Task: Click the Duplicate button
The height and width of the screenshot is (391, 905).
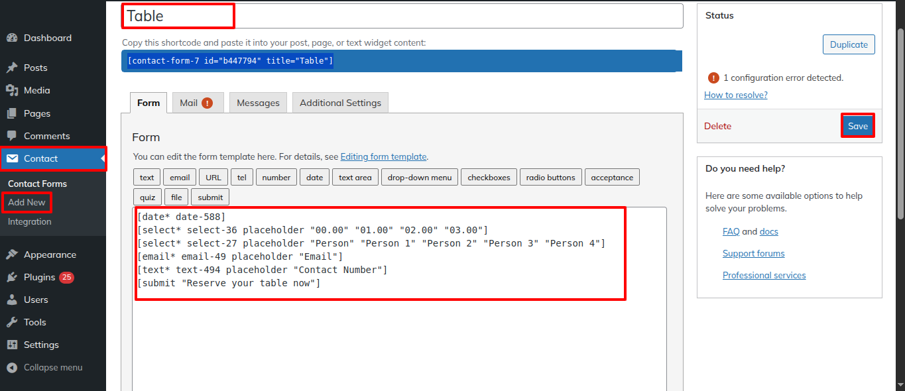Action: tap(849, 44)
